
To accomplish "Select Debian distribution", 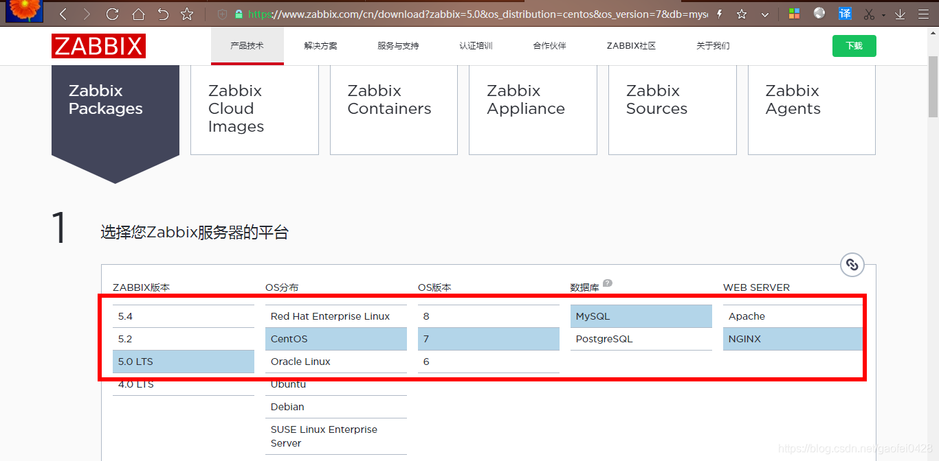I will click(x=336, y=407).
